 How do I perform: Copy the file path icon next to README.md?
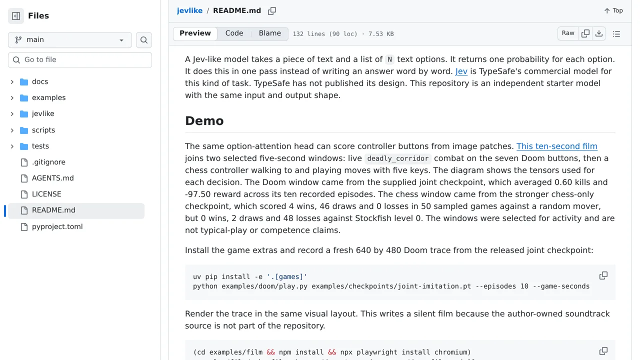tap(272, 10)
